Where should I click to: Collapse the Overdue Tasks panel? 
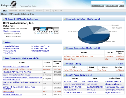click(x=65, y=64)
